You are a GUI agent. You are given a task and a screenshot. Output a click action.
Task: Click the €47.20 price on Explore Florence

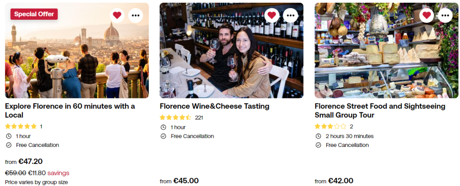point(30,161)
